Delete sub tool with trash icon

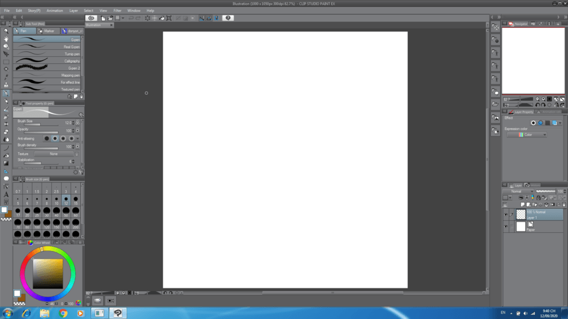click(81, 96)
